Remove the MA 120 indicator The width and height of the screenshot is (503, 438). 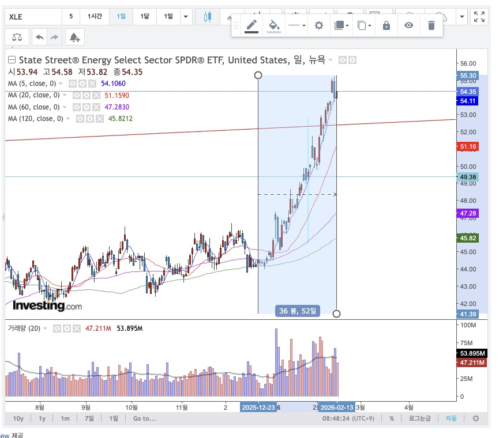(100, 119)
